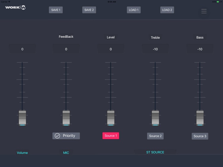This screenshot has height=167, width=223.
Task: Click the SAVE 1 button
Action: point(56,10)
